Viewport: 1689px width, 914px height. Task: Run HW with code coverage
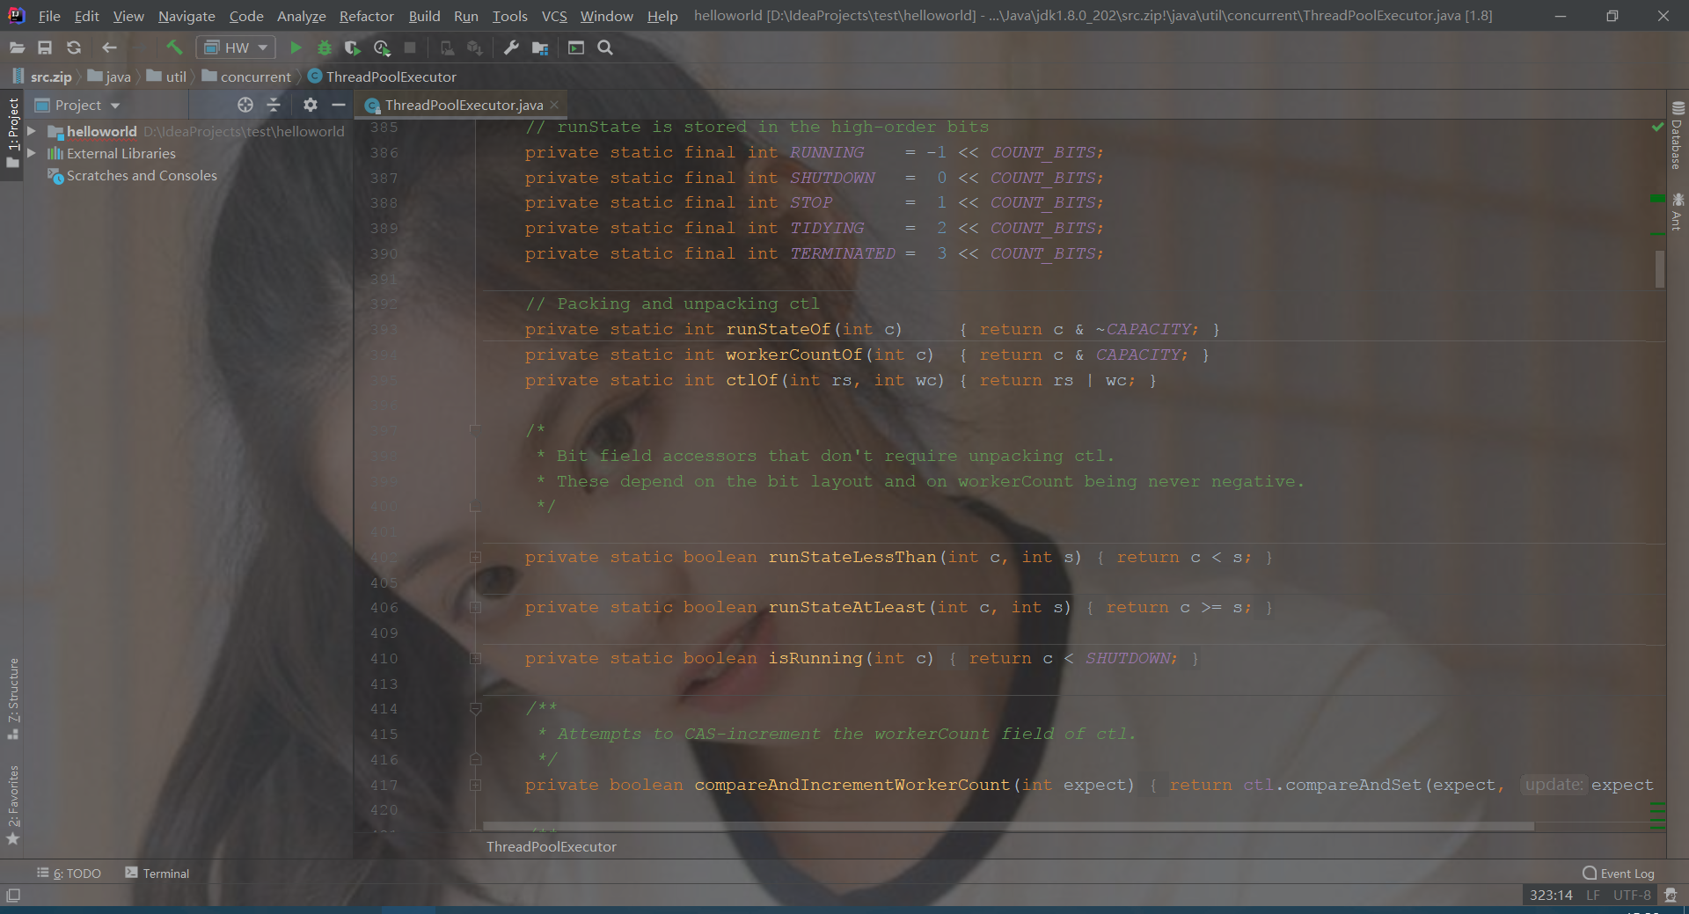click(x=352, y=48)
